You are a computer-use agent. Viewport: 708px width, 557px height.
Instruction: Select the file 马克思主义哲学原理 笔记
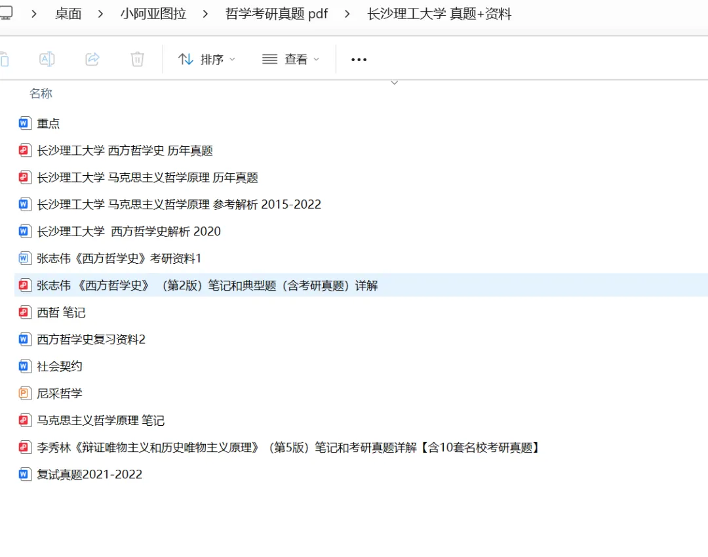pos(101,420)
